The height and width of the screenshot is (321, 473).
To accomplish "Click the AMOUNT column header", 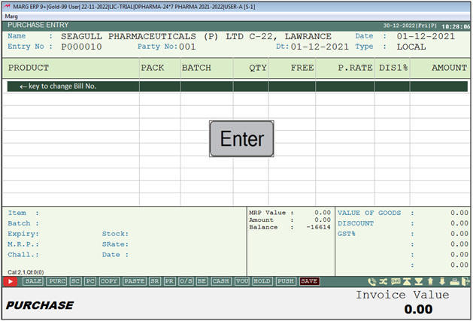I will pyautogui.click(x=449, y=68).
